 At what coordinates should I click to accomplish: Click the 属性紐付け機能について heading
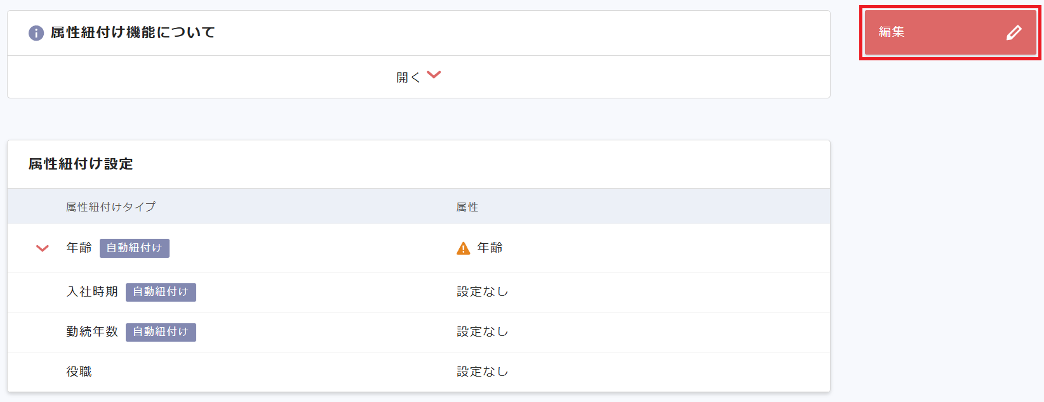coord(133,32)
